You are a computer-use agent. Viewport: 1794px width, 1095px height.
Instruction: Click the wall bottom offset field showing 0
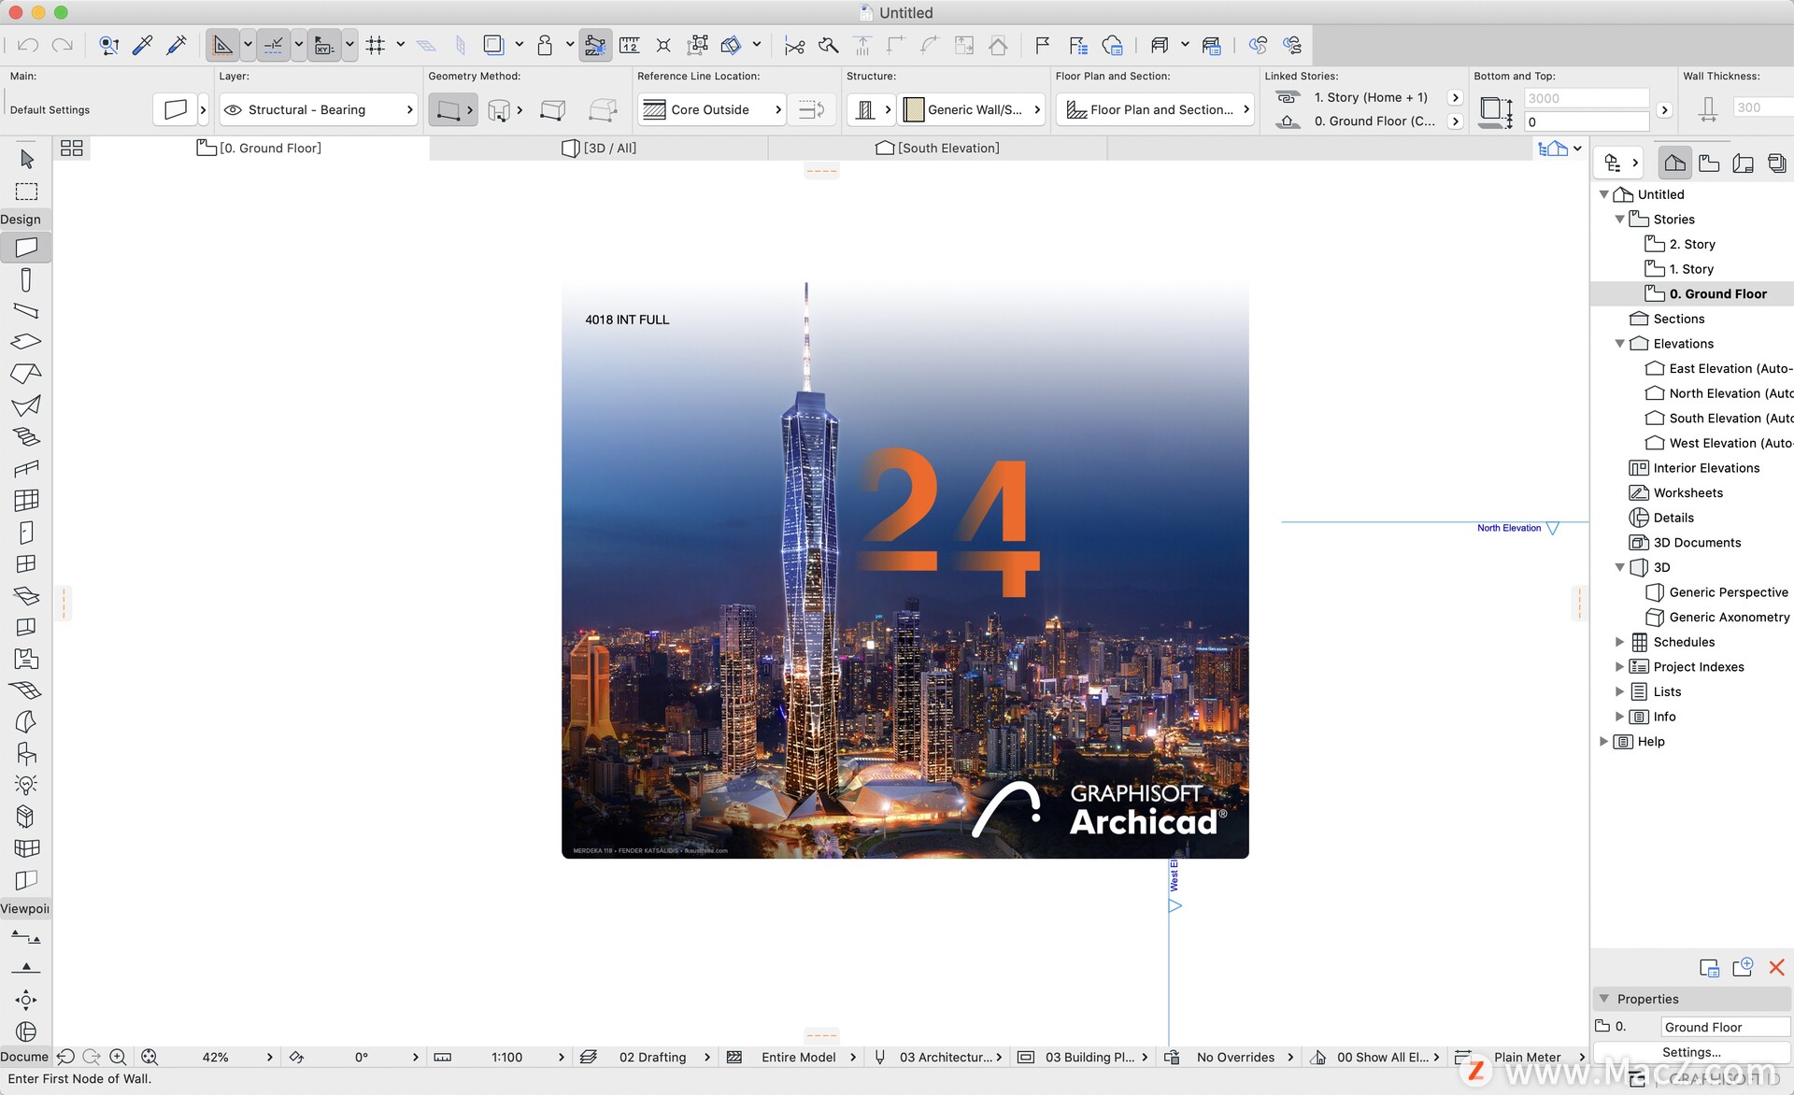pos(1586,121)
